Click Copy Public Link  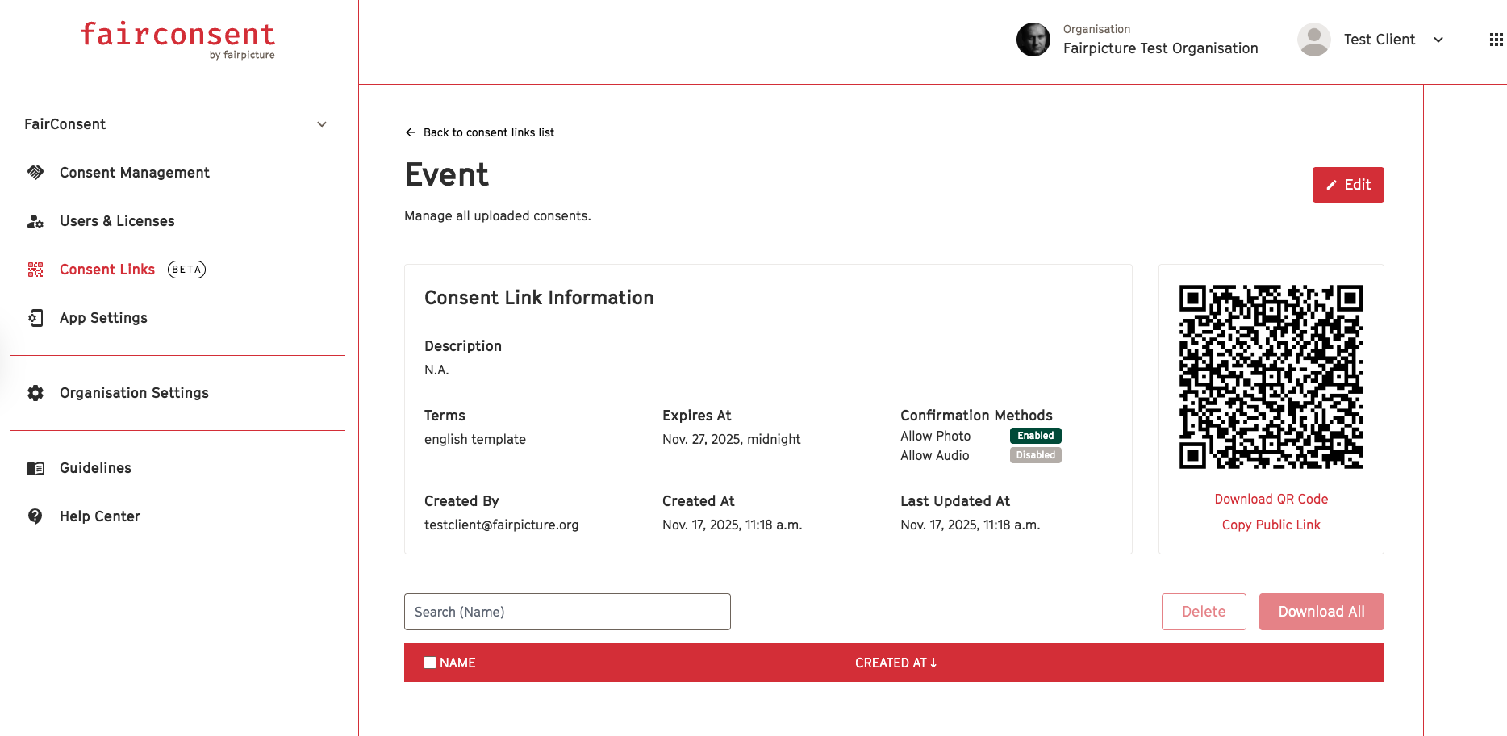pyautogui.click(x=1271, y=525)
